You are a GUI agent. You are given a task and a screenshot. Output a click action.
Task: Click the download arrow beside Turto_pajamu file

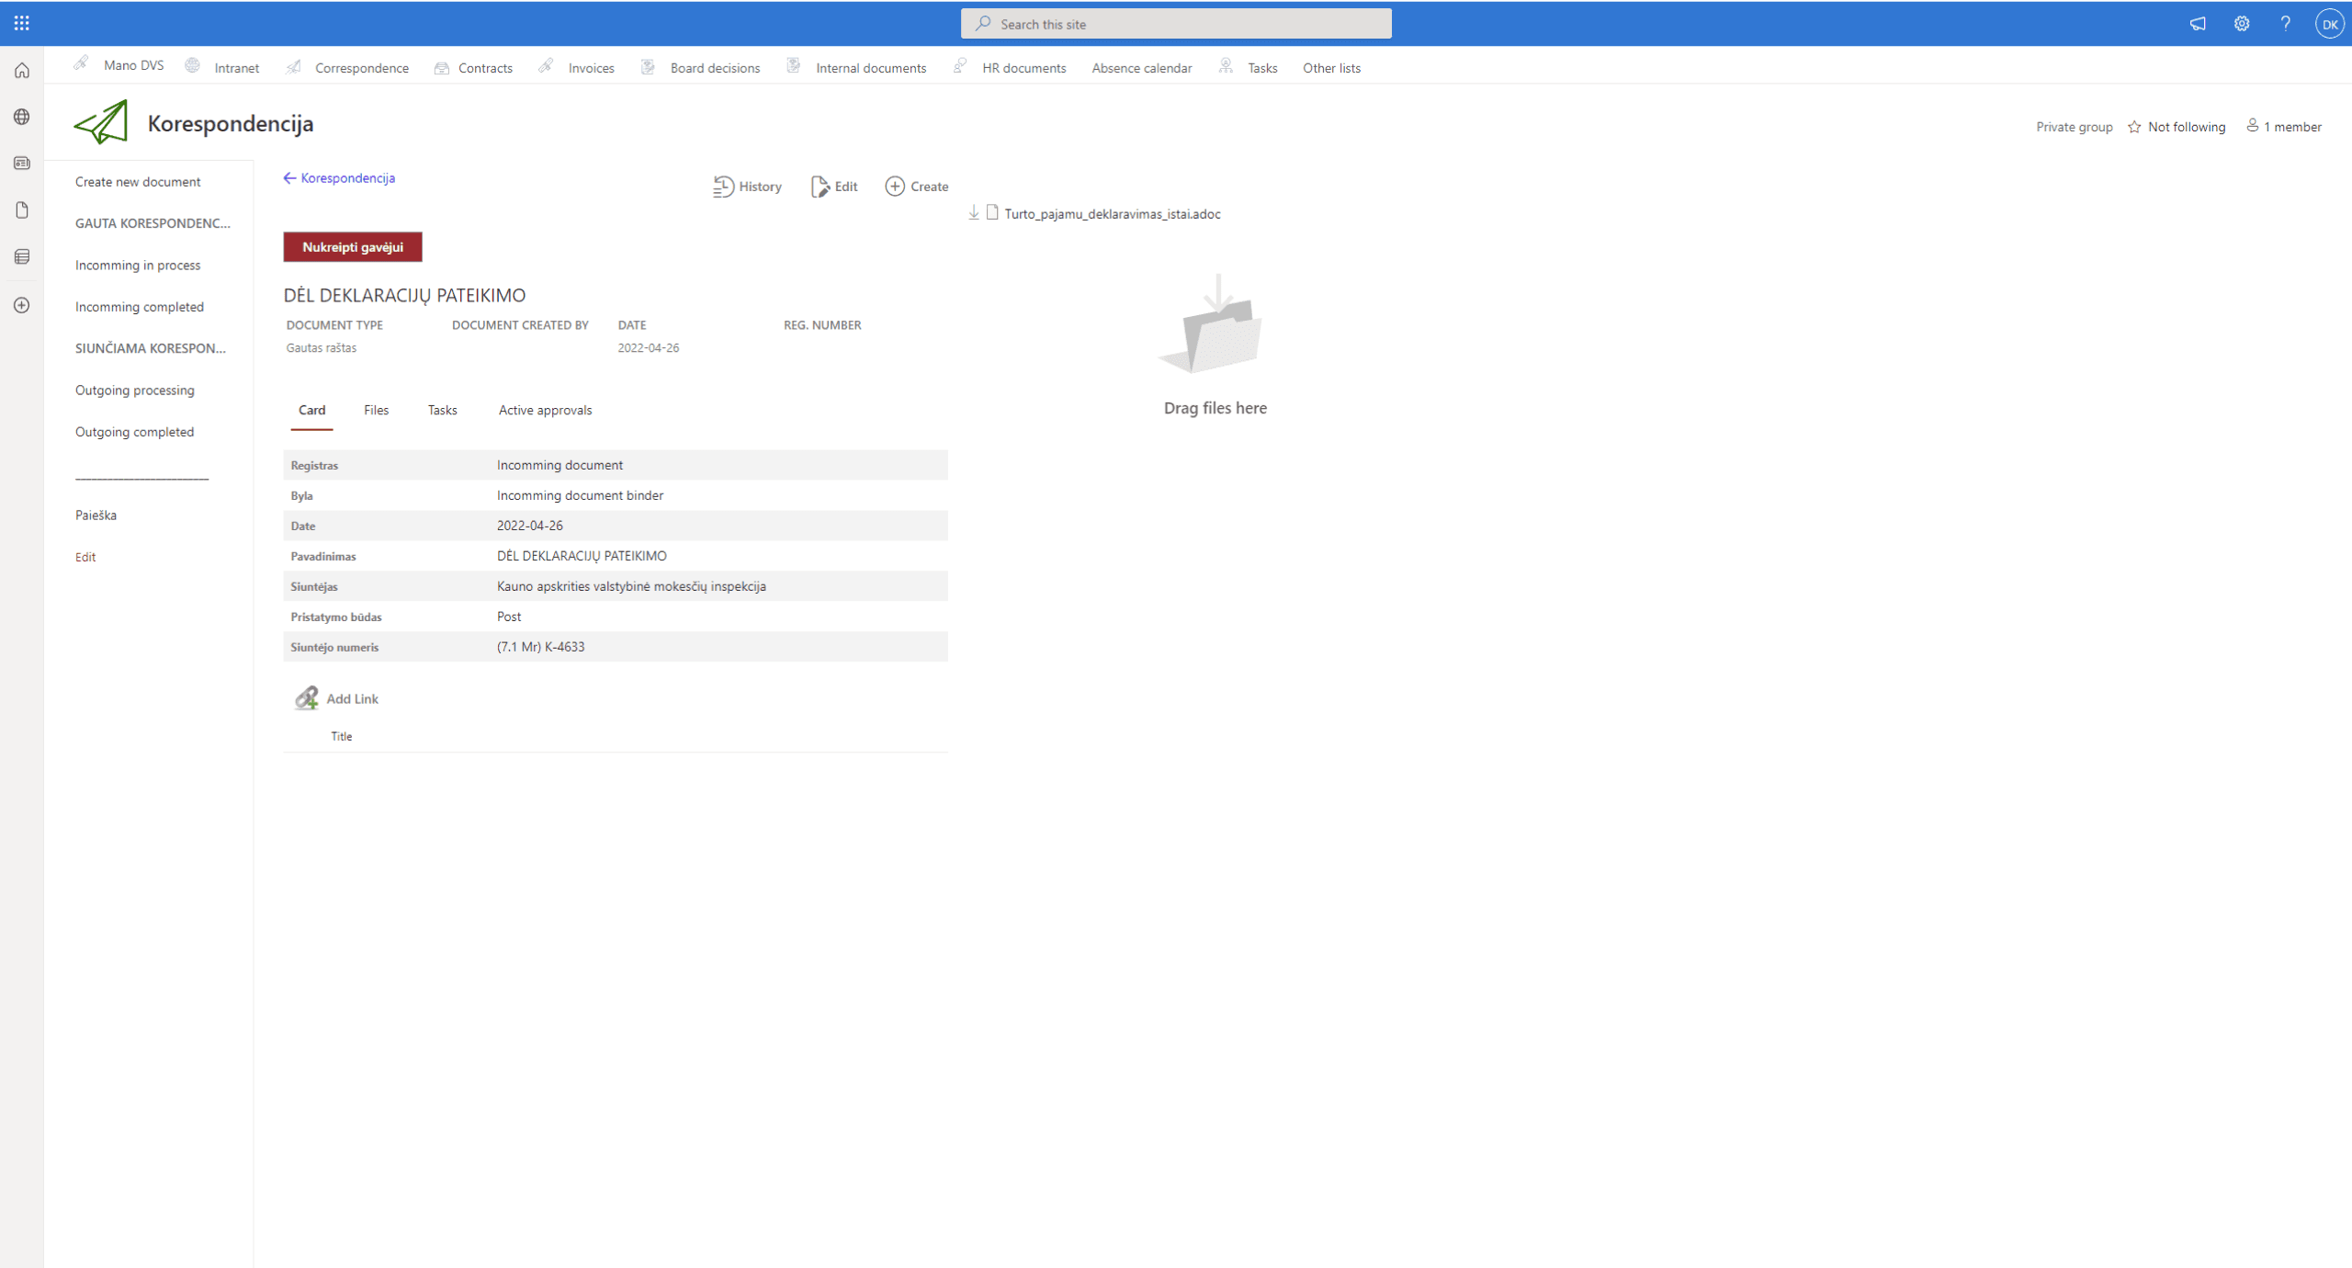974,213
